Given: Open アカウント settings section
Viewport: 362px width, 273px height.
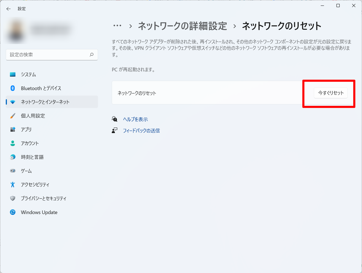Looking at the screenshot, I should tap(30, 143).
